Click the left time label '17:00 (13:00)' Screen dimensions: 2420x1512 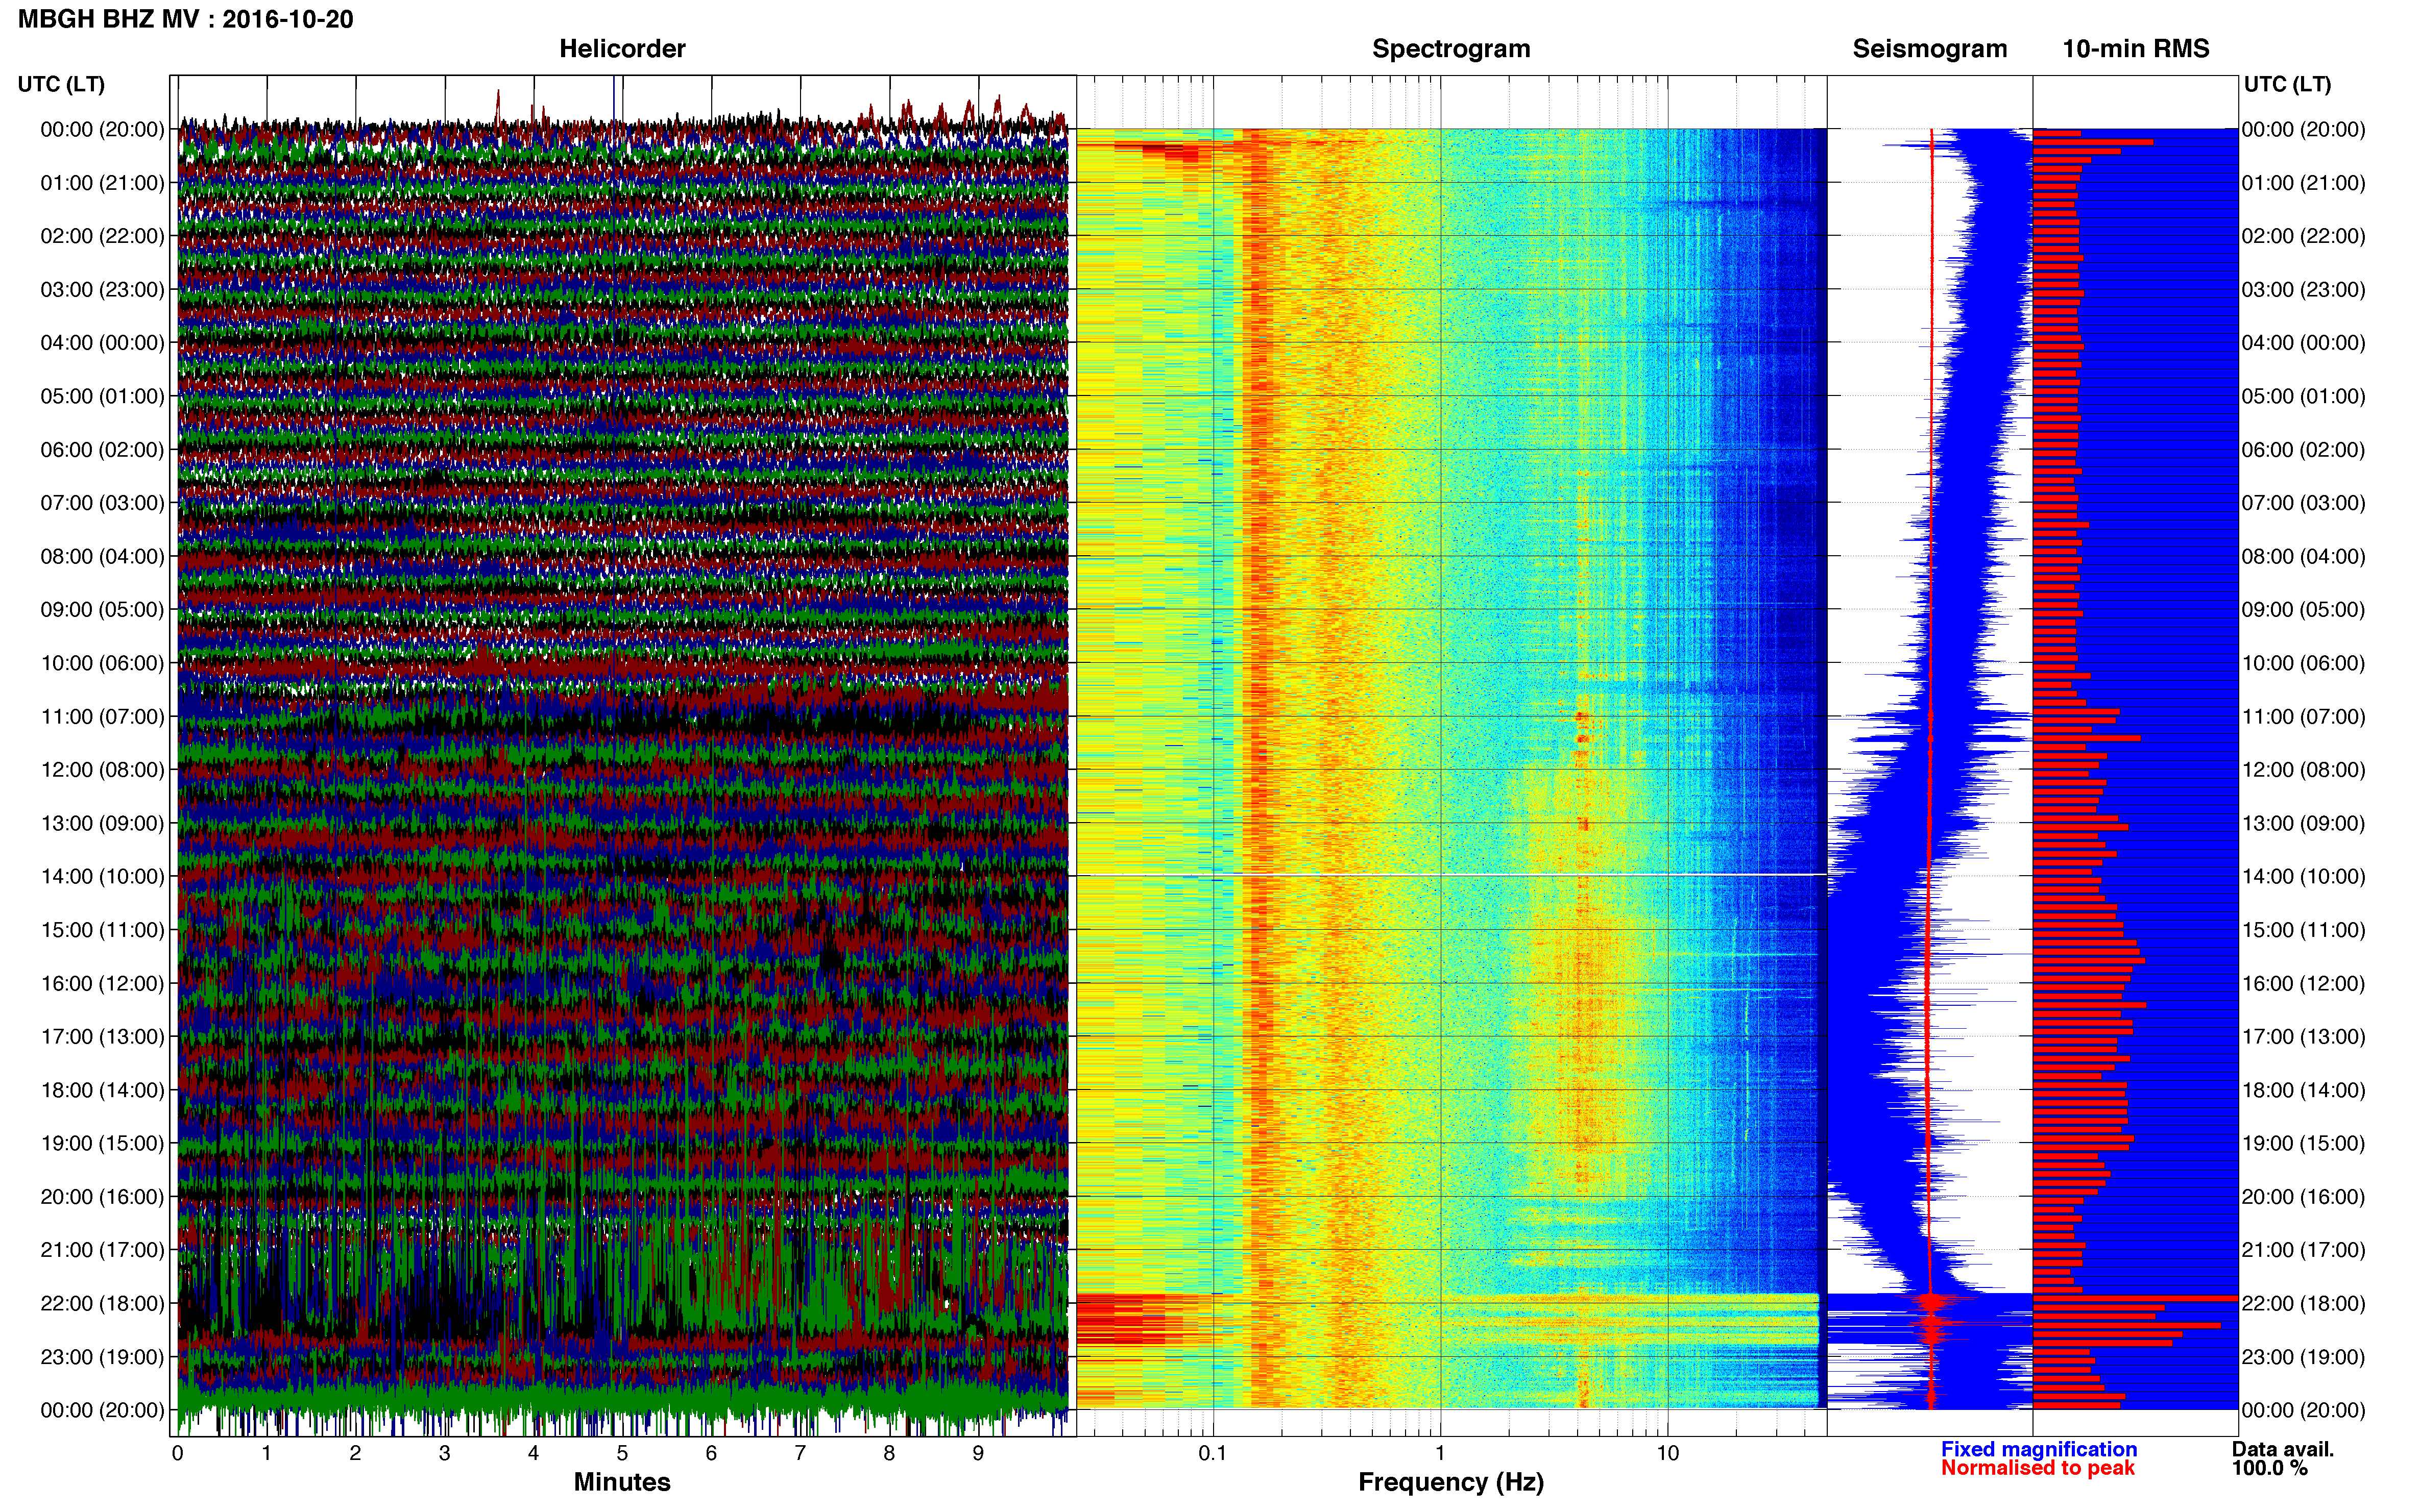coord(102,1037)
